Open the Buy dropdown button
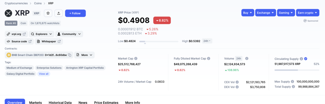The width and height of the screenshot is (325, 104). click(248, 13)
